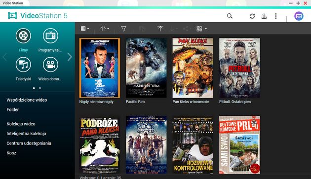Click the Wideo domo... category label
This screenshot has height=179, width=311.
pyautogui.click(x=50, y=79)
